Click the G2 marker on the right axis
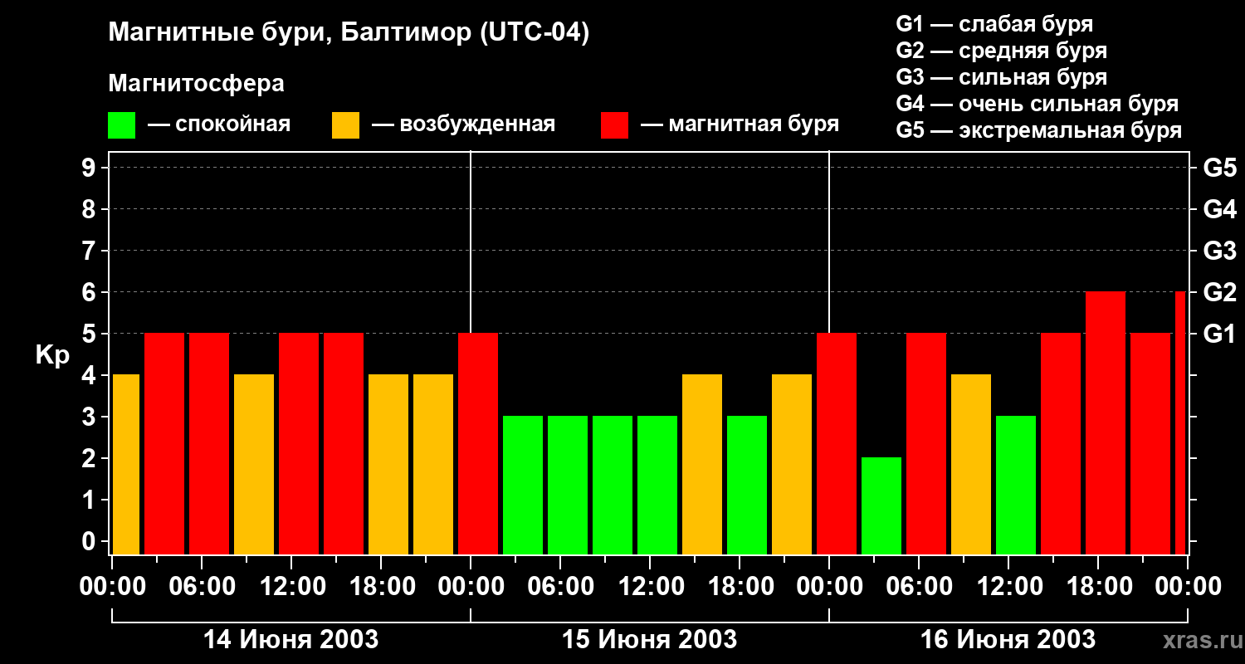1245x664 pixels. tap(1219, 293)
